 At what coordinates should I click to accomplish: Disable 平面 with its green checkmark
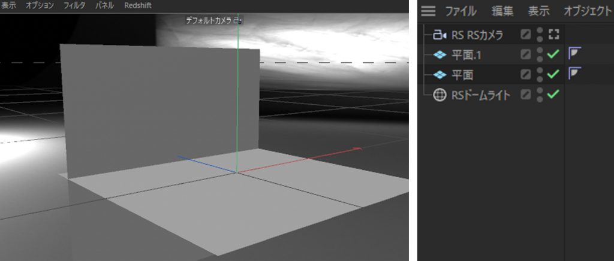tap(552, 74)
